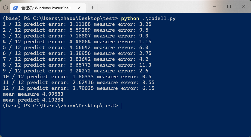This screenshot has height=137, width=251.
Task: Click the 12 / 12 output line
Action: point(78,88)
